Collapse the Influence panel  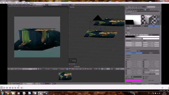[x=126, y=57]
